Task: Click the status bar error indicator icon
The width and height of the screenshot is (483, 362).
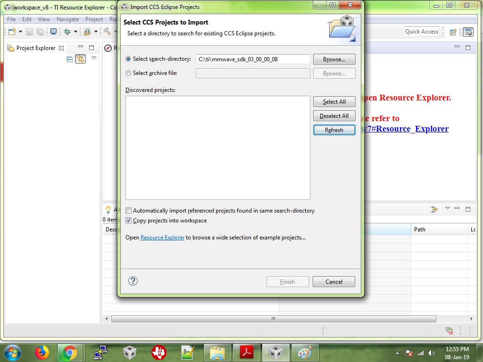Action: point(449,331)
